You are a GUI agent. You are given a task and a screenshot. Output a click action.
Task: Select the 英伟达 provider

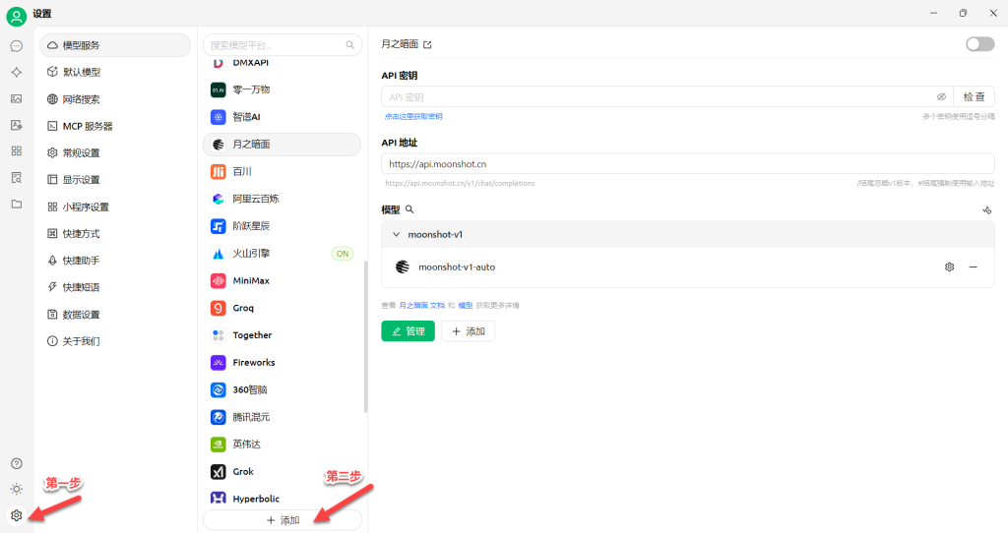[282, 444]
